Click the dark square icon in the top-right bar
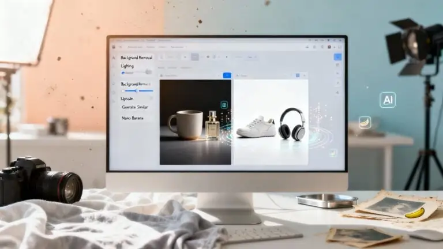 [329, 47]
